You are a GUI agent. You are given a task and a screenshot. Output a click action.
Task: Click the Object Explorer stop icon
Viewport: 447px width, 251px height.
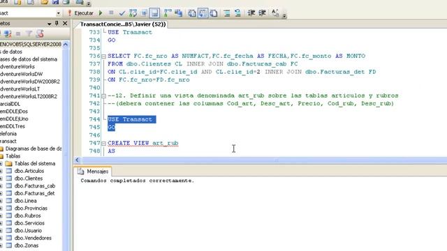18,34
